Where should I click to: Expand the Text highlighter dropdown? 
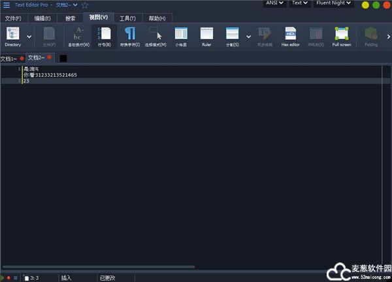pyautogui.click(x=300, y=4)
